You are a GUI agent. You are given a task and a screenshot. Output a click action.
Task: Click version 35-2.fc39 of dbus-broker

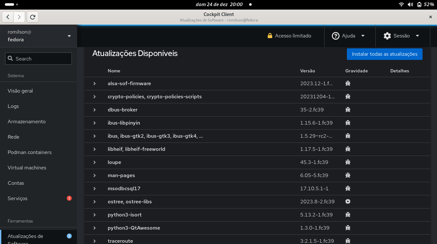tap(312, 110)
